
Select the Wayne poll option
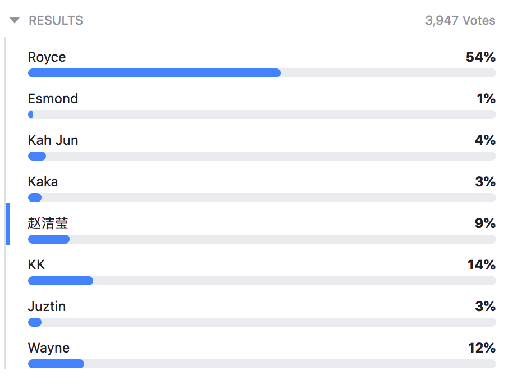point(49,348)
